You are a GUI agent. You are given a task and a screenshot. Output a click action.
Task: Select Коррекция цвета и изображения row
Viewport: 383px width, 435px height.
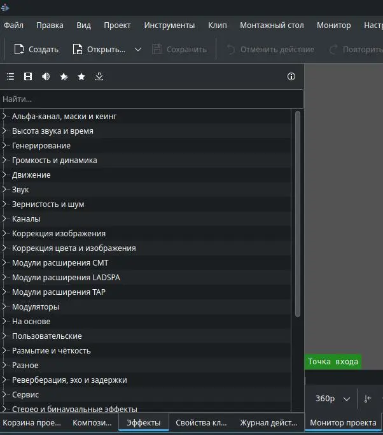click(x=146, y=248)
